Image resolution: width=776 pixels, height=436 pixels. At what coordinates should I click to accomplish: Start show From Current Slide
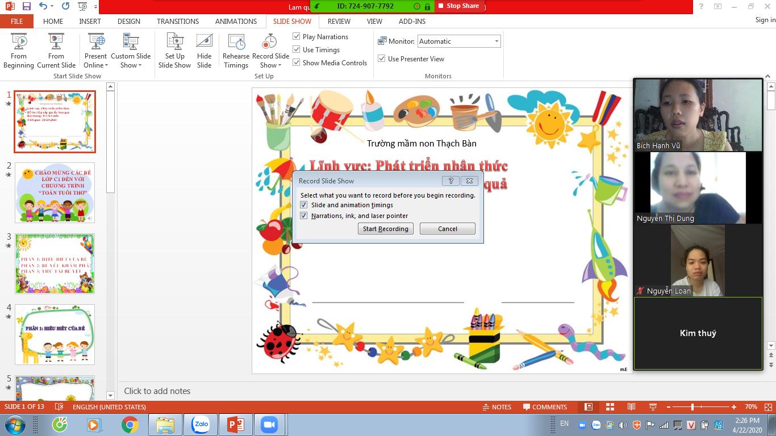[56, 43]
